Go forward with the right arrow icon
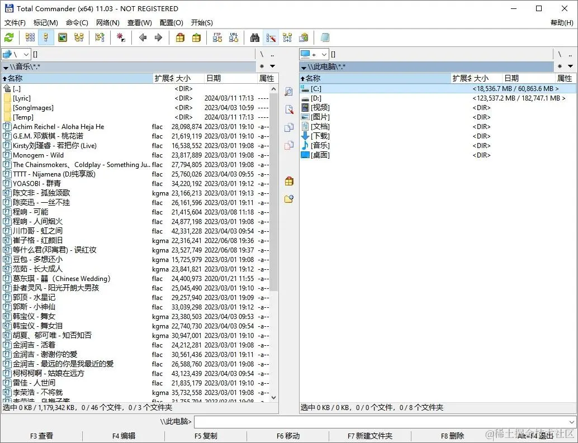Viewport: 578px width, 443px height. click(159, 37)
